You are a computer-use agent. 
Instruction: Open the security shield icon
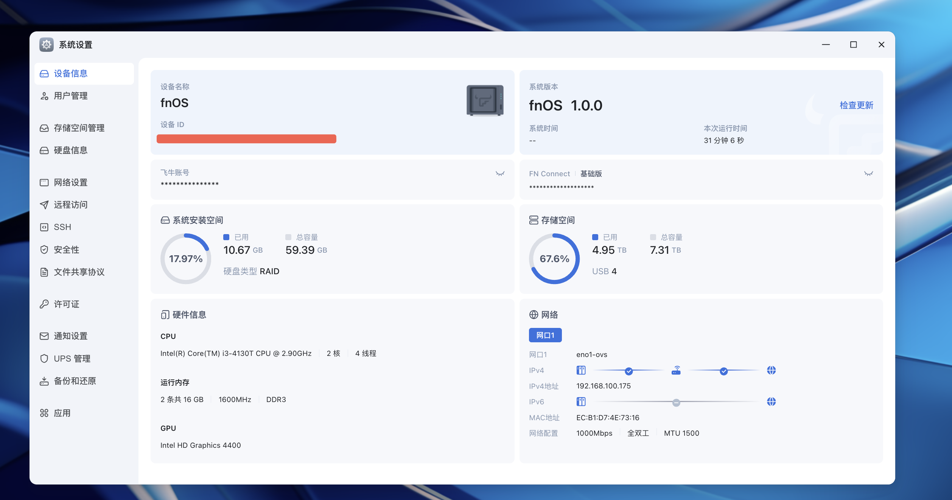click(44, 250)
